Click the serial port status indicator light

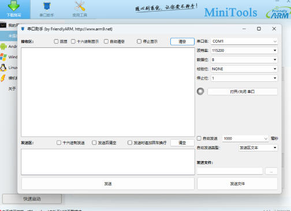point(200,91)
